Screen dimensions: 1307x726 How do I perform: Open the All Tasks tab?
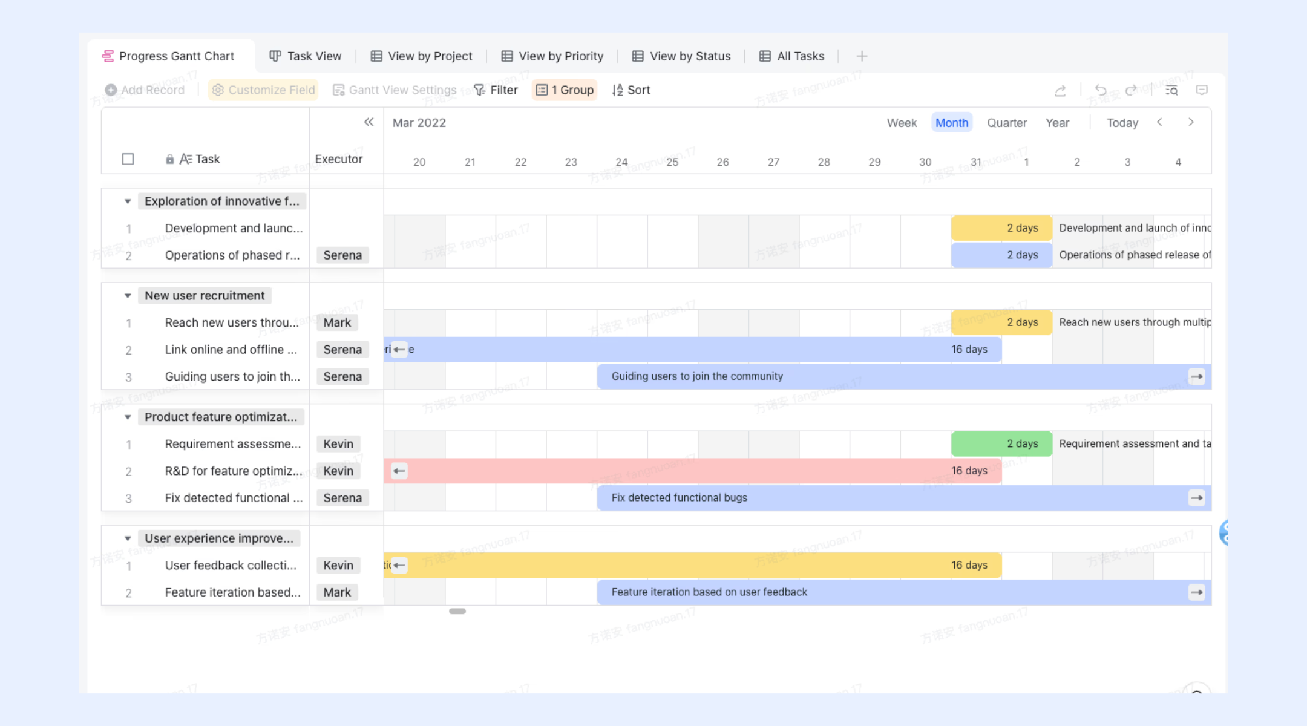(791, 56)
